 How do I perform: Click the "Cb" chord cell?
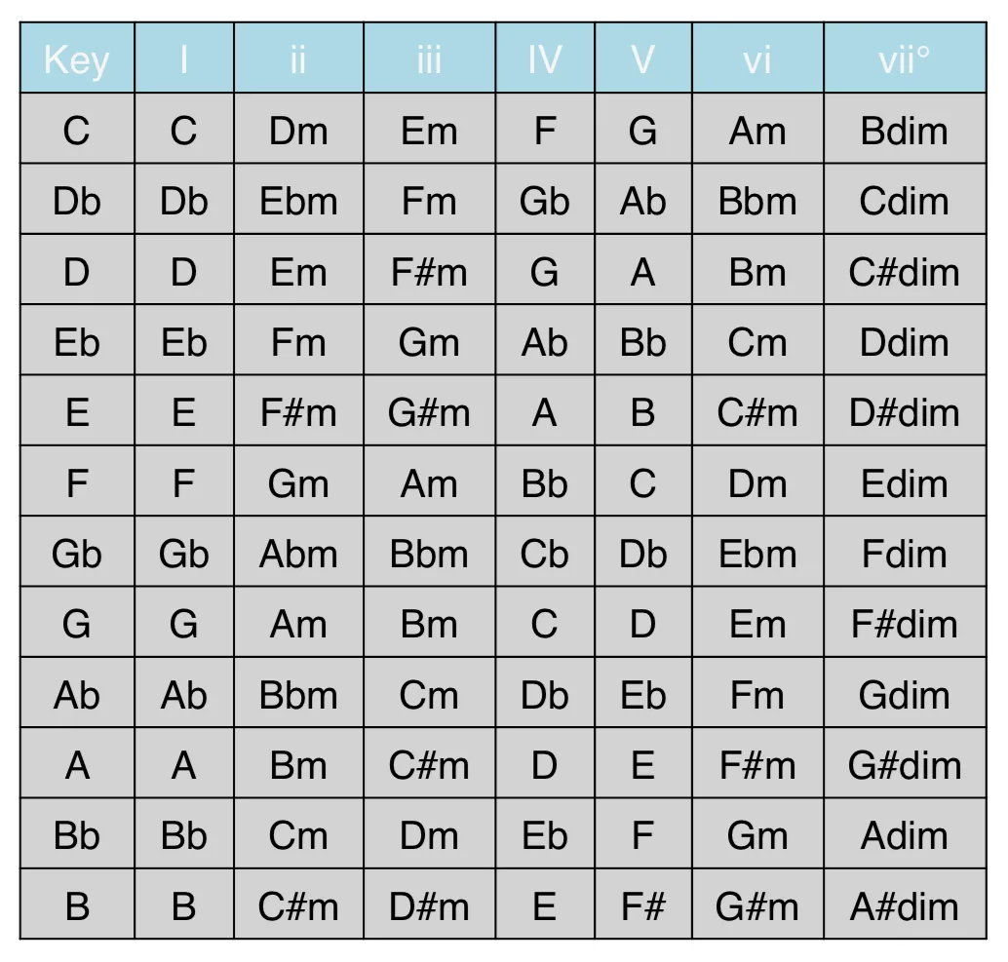[x=544, y=554]
